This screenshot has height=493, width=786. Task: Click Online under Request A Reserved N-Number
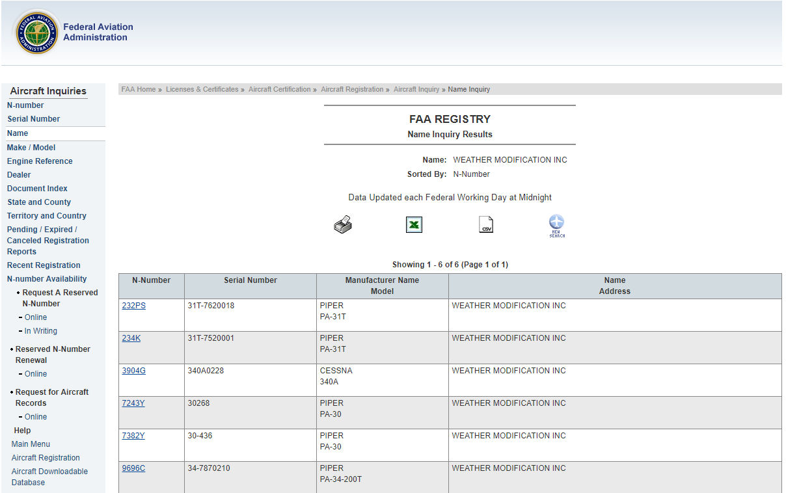[x=36, y=317]
